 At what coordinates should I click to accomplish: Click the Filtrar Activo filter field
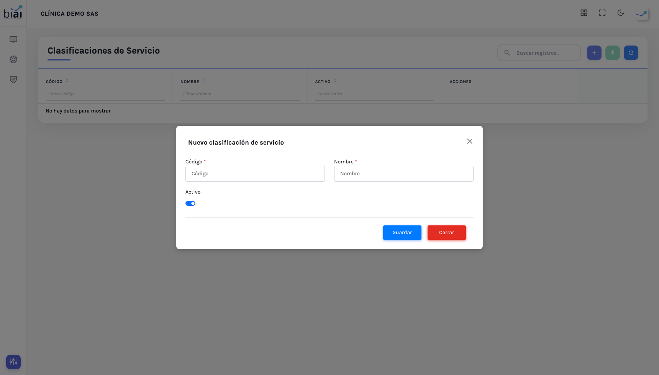point(374,94)
